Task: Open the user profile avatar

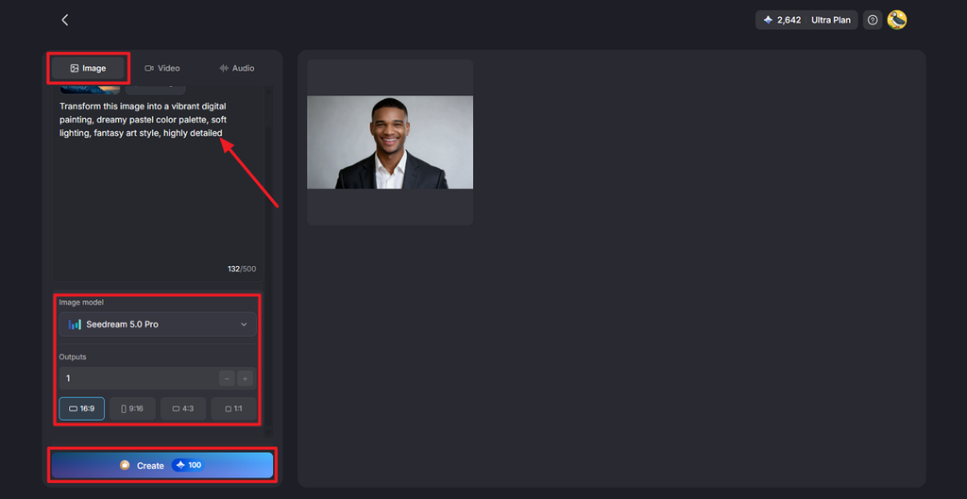Action: (x=897, y=20)
